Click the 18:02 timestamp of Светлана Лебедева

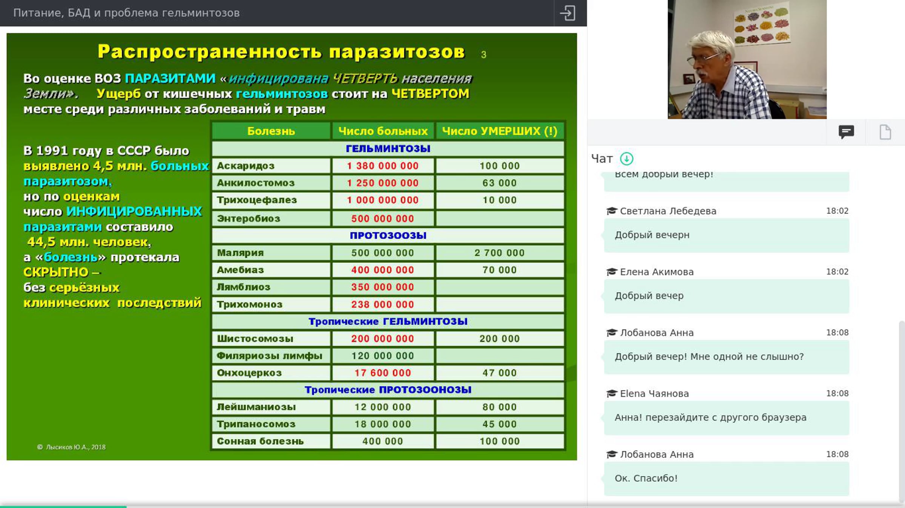tap(837, 211)
